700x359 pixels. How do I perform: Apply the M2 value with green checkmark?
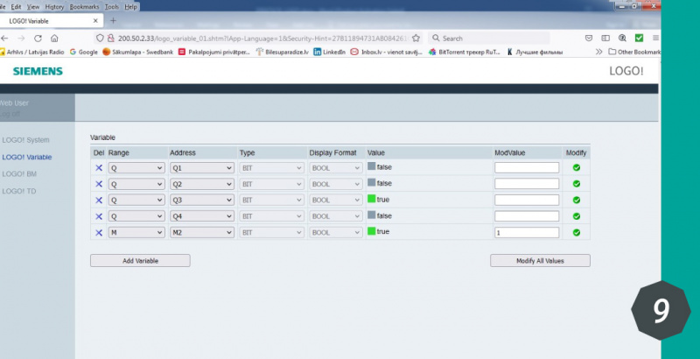(x=577, y=232)
